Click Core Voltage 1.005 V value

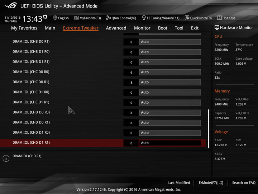click(x=240, y=64)
